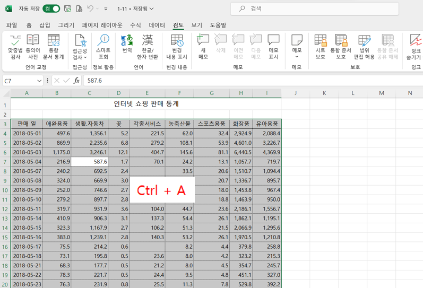Unshare workbook (통합 문서 공유 해제)
423x288 pixels.
pyautogui.click(x=387, y=47)
